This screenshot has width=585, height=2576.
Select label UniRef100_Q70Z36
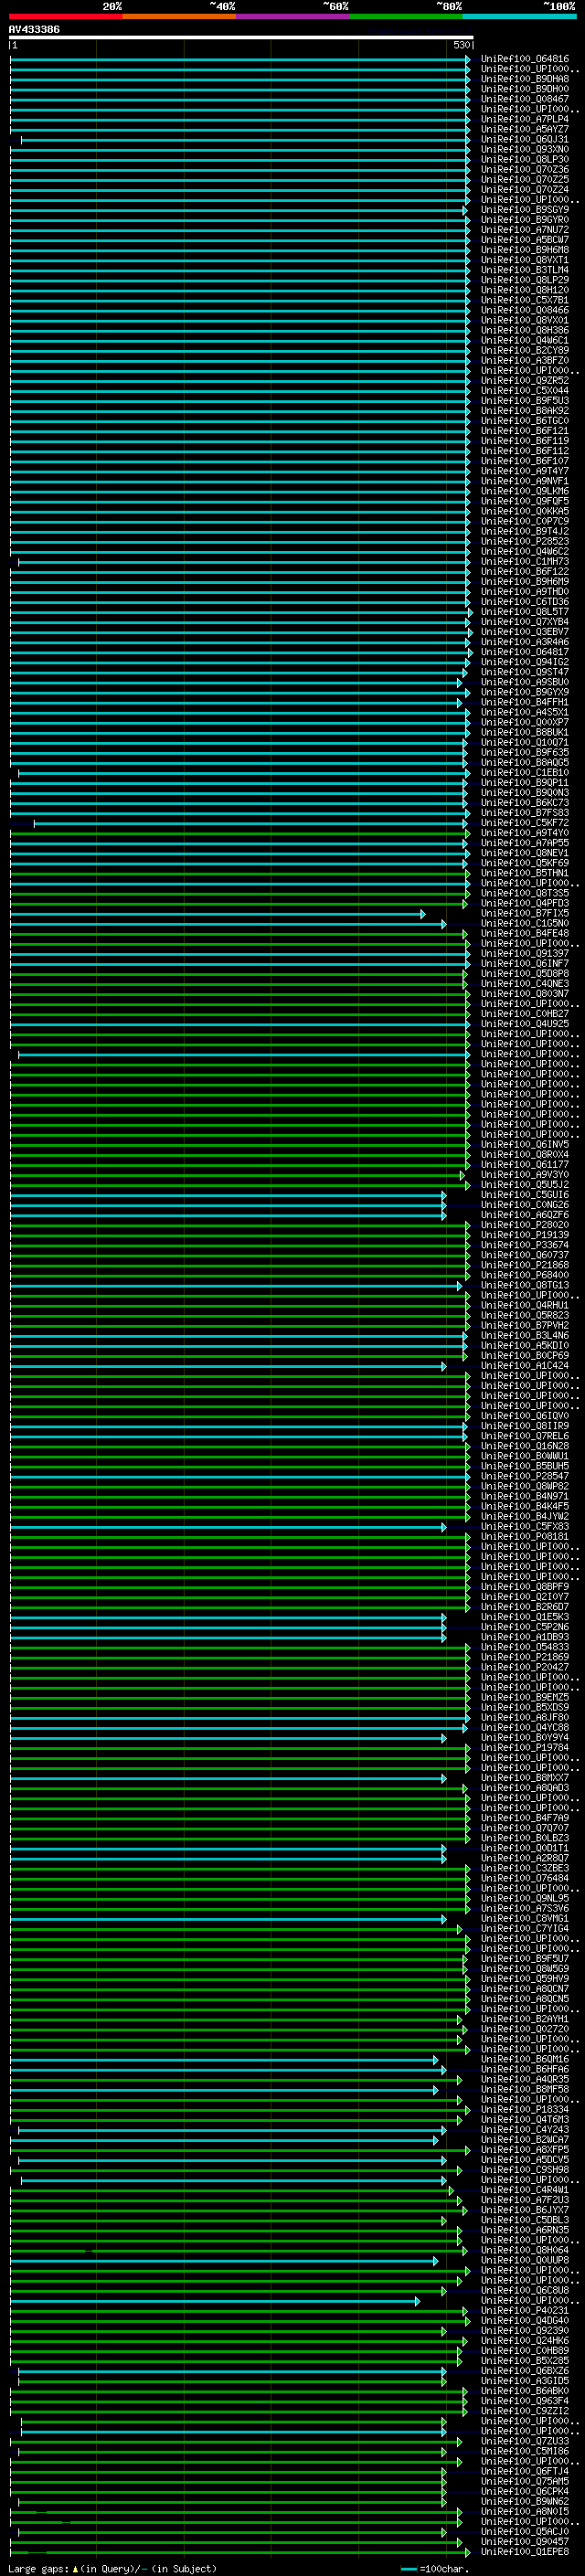coord(525,169)
